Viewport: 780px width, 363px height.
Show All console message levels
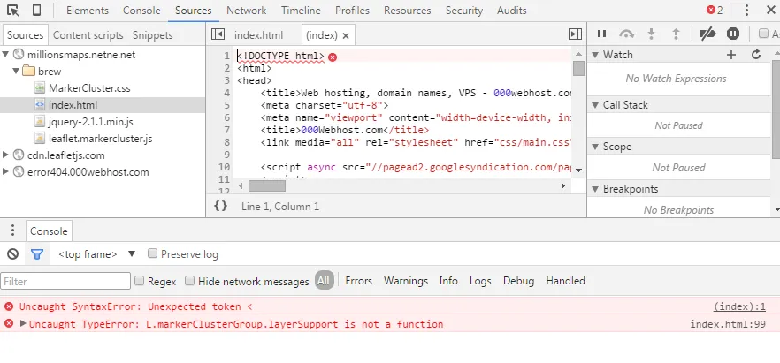click(324, 281)
